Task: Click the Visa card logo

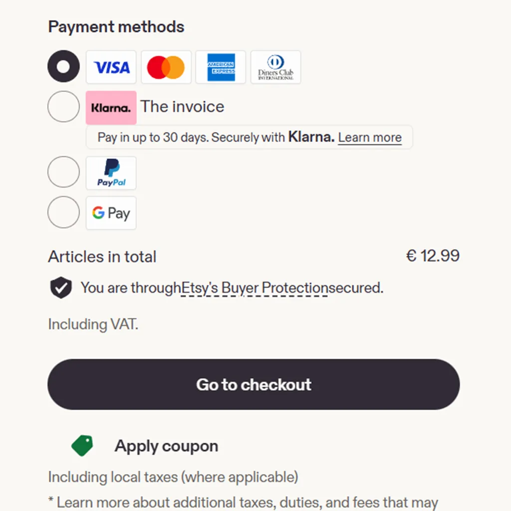Action: coord(111,67)
